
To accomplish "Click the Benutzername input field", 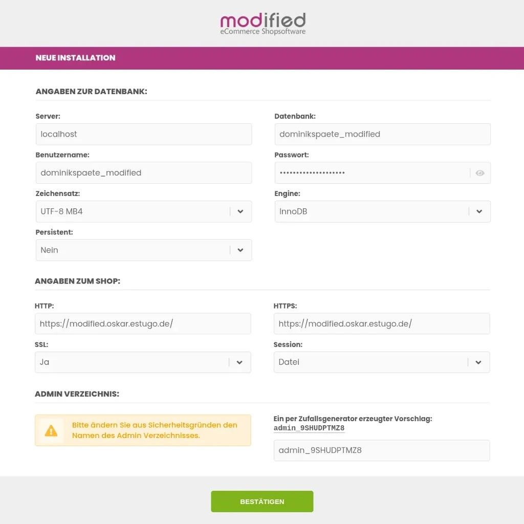I will point(143,173).
